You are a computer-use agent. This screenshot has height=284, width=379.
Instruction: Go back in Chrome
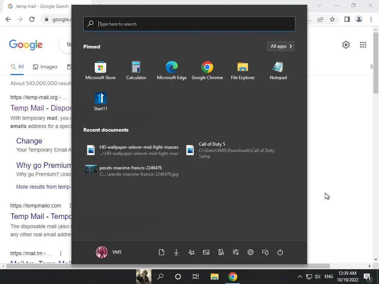click(x=8, y=19)
